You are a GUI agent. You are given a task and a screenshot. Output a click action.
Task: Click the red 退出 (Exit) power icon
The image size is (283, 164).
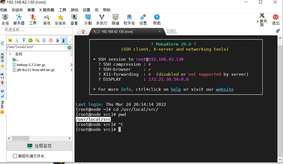click(x=275, y=20)
